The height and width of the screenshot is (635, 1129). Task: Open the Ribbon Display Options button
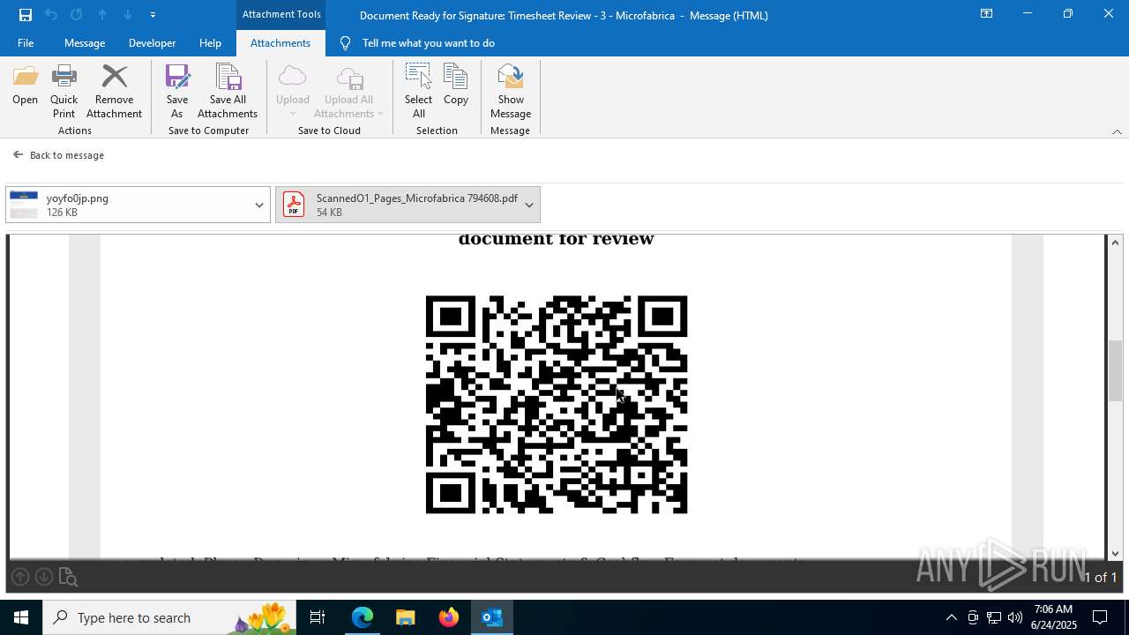[x=987, y=14]
